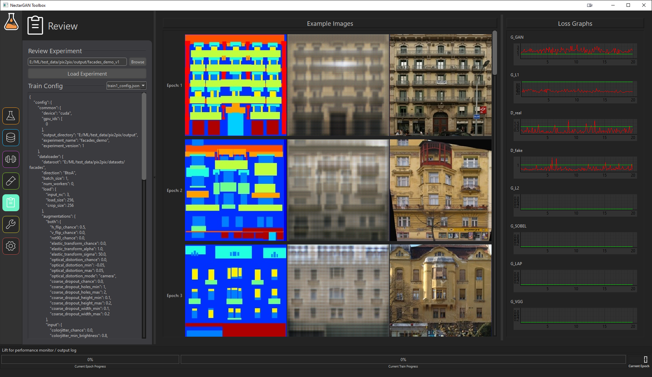Open the Training dumbbell sidebar icon
The height and width of the screenshot is (377, 652).
[x=11, y=159]
